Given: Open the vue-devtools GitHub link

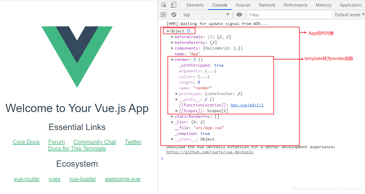Looking at the screenshot, I should (x=210, y=152).
